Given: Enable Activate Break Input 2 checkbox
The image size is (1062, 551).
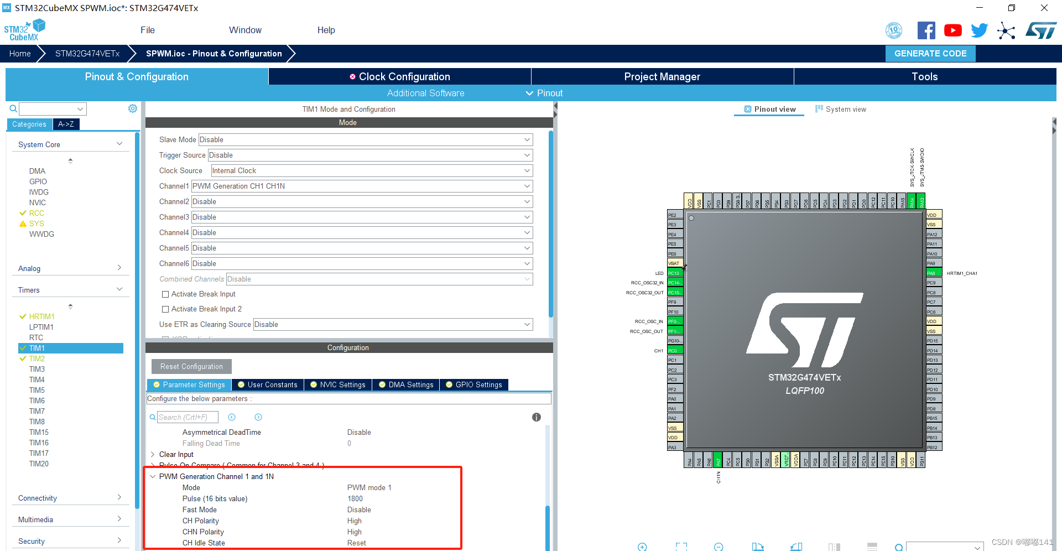Looking at the screenshot, I should pyautogui.click(x=165, y=309).
